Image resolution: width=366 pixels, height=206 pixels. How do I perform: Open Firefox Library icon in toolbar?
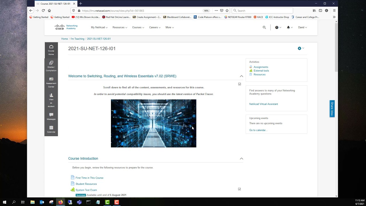tap(314, 11)
